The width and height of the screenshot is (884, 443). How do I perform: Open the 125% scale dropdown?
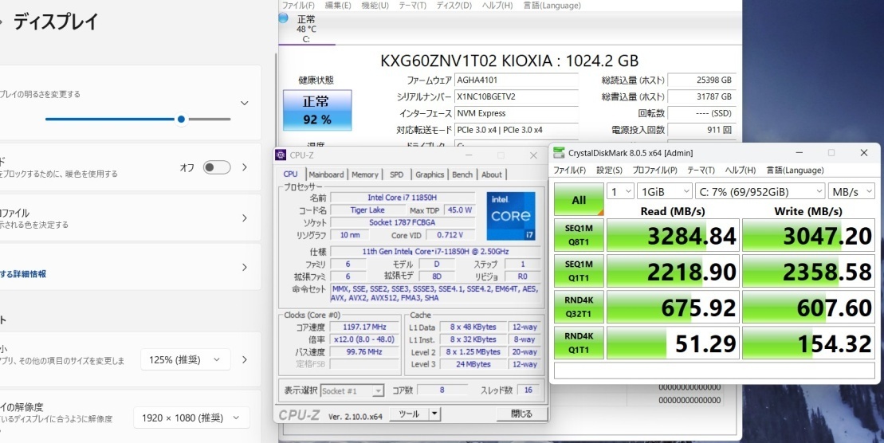tap(185, 359)
